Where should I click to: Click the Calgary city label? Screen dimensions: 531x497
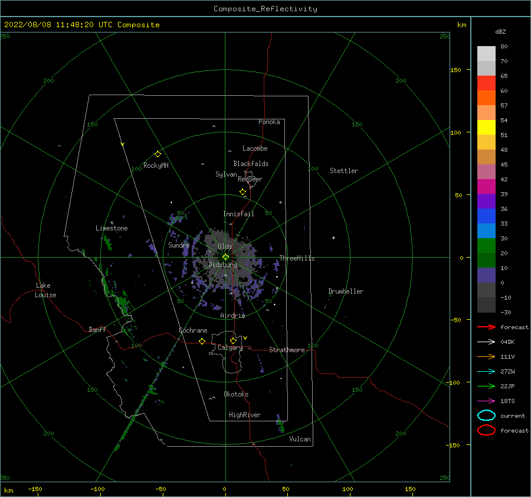coord(230,347)
